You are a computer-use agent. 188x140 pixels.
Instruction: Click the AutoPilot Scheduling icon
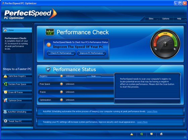[x=5, y=112]
